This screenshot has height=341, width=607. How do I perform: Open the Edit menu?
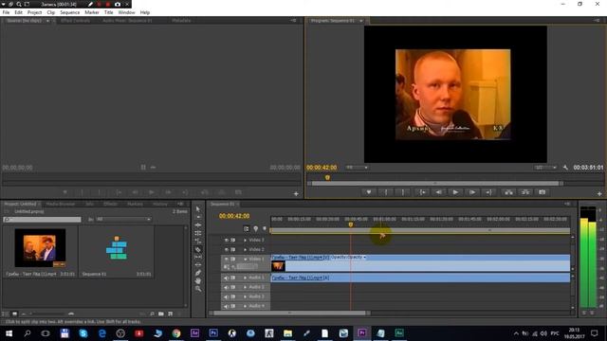tap(18, 12)
